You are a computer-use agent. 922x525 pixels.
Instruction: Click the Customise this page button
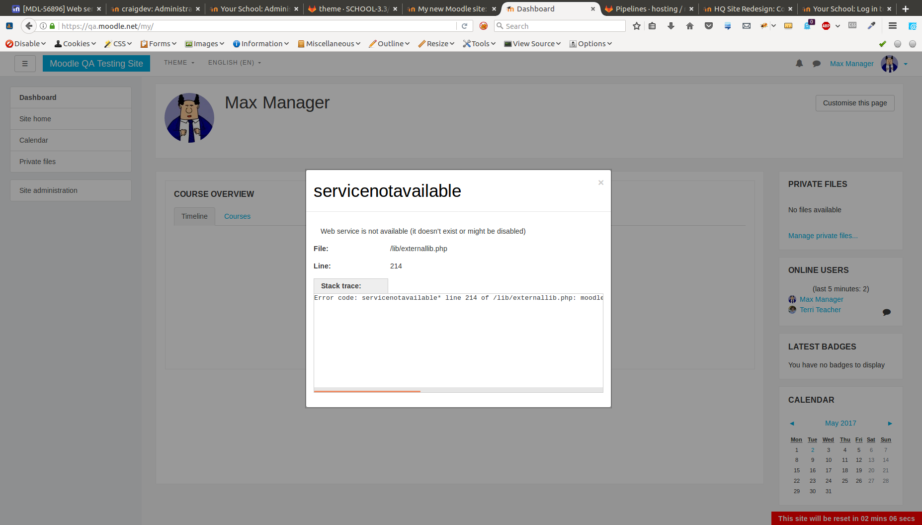tap(855, 103)
